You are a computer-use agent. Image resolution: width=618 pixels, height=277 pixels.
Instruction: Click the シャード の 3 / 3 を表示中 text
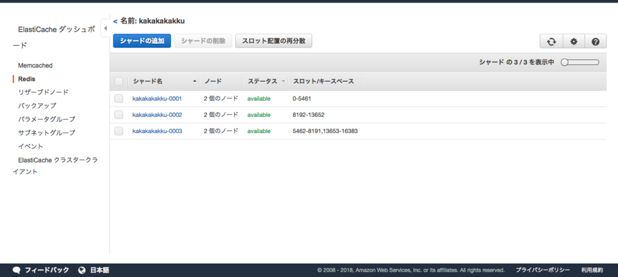click(517, 62)
